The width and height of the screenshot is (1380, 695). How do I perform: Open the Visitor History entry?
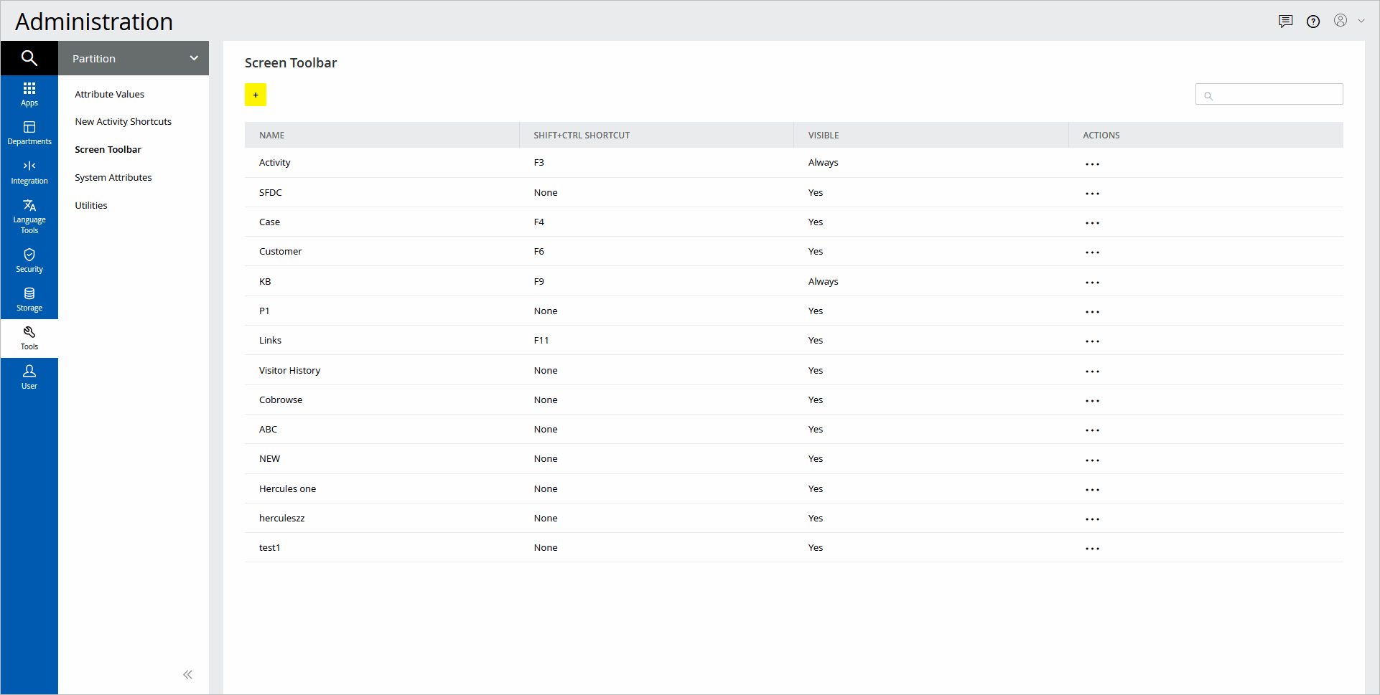(x=289, y=371)
